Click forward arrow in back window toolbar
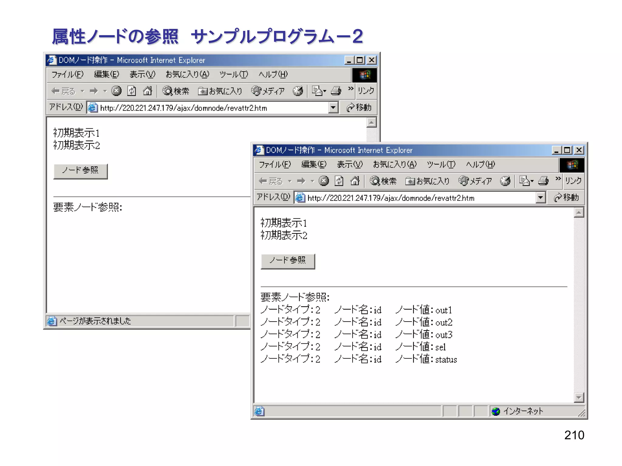Image resolution: width=622 pixels, height=466 pixels. coord(94,91)
